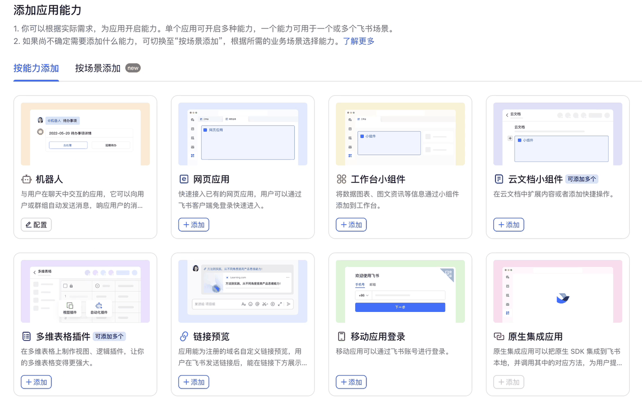Click the disabled 添加 button for 原生集成应用
Image resolution: width=642 pixels, height=404 pixels.
[x=509, y=382]
